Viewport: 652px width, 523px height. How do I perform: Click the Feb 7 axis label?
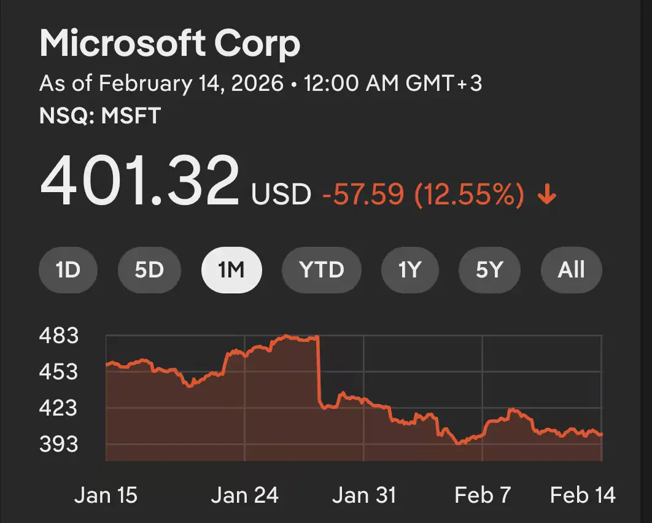[483, 495]
